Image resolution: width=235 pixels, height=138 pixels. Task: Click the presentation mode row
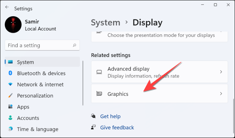coord(159,37)
